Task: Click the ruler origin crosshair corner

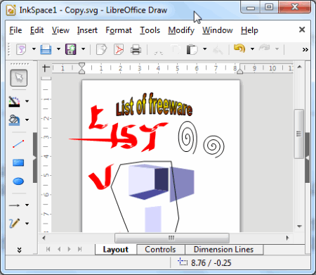Action: coord(46,68)
